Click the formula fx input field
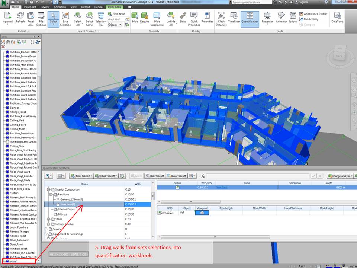Image resolution: width=357 pixels, height=268 pixels. pos(258,176)
